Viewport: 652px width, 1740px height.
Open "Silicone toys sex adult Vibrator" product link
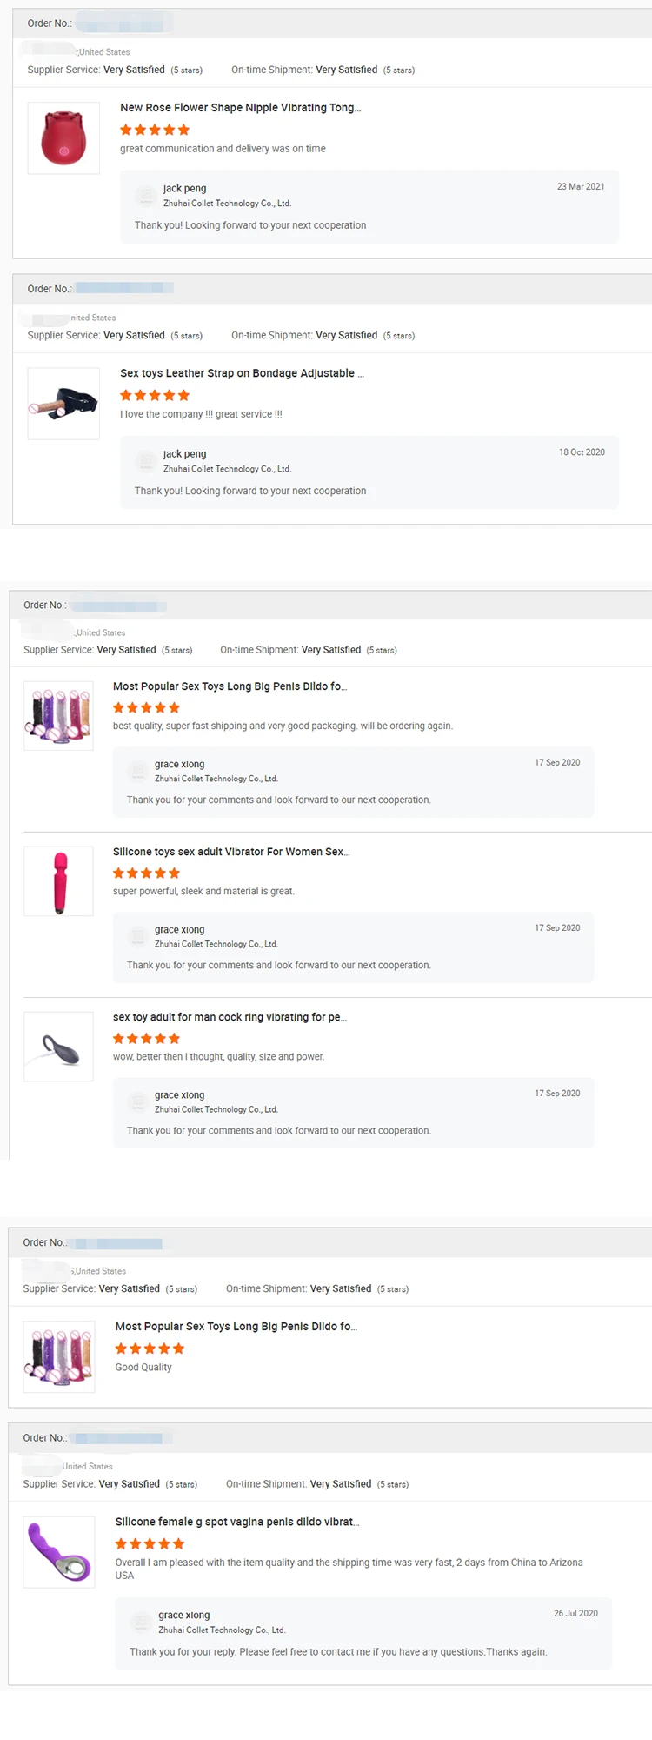click(231, 852)
